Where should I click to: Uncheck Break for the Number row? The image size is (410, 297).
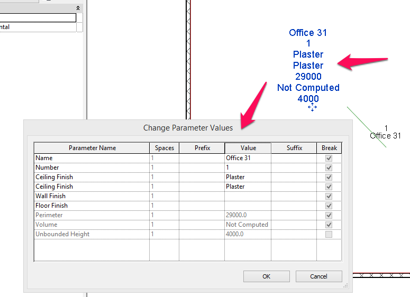[x=329, y=168]
